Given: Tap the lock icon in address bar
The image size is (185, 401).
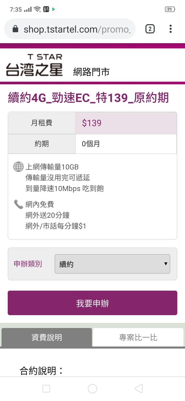Looking at the screenshot, I should pos(15,29).
